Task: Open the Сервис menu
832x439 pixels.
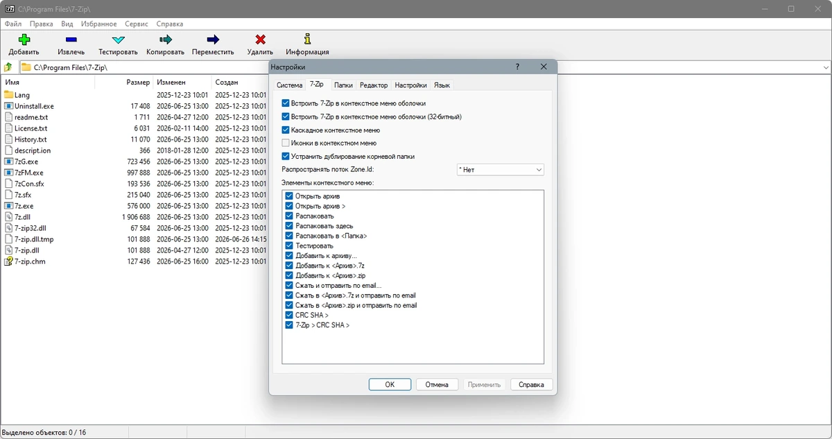Action: [x=136, y=24]
